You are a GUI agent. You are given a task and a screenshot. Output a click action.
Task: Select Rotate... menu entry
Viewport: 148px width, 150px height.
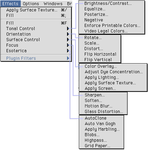point(93,38)
